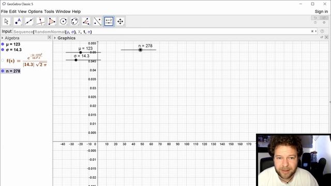Click the μ slider knob in Graphics
Screen dimensions: 331x186
(x=81, y=52)
